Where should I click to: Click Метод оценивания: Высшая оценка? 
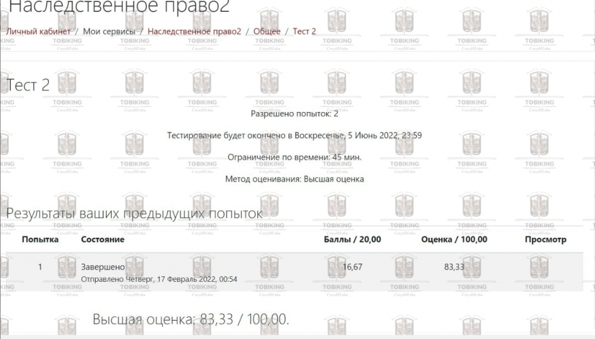pyautogui.click(x=295, y=179)
